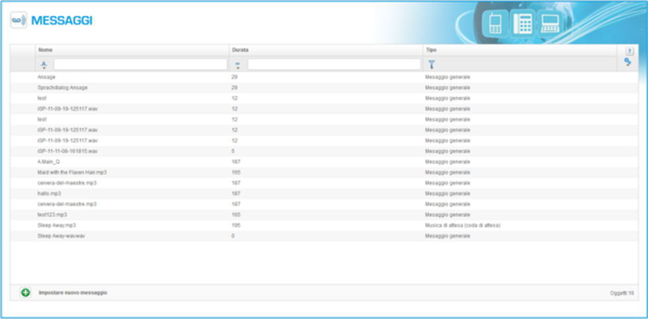Click duration cell of test123.mp3 row
Viewport: 648px width, 319px height.
[x=236, y=214]
